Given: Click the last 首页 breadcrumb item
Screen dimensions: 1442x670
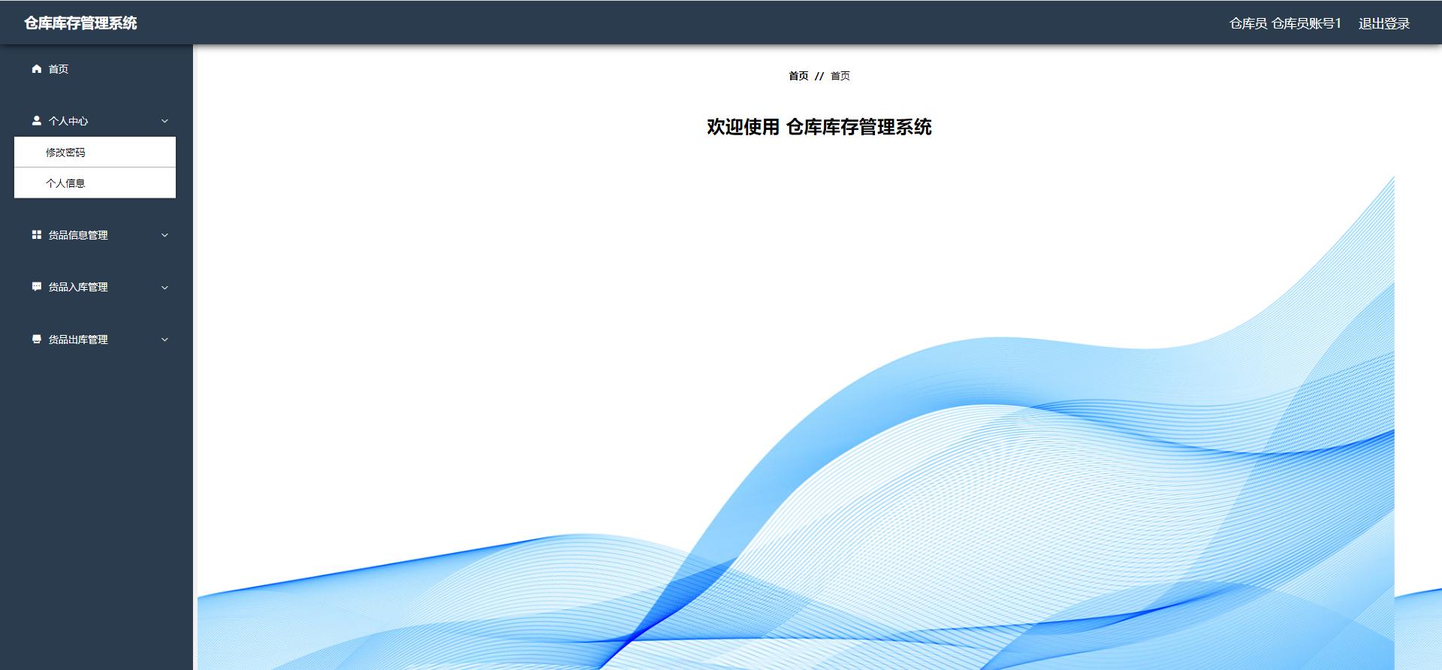Looking at the screenshot, I should coord(840,76).
